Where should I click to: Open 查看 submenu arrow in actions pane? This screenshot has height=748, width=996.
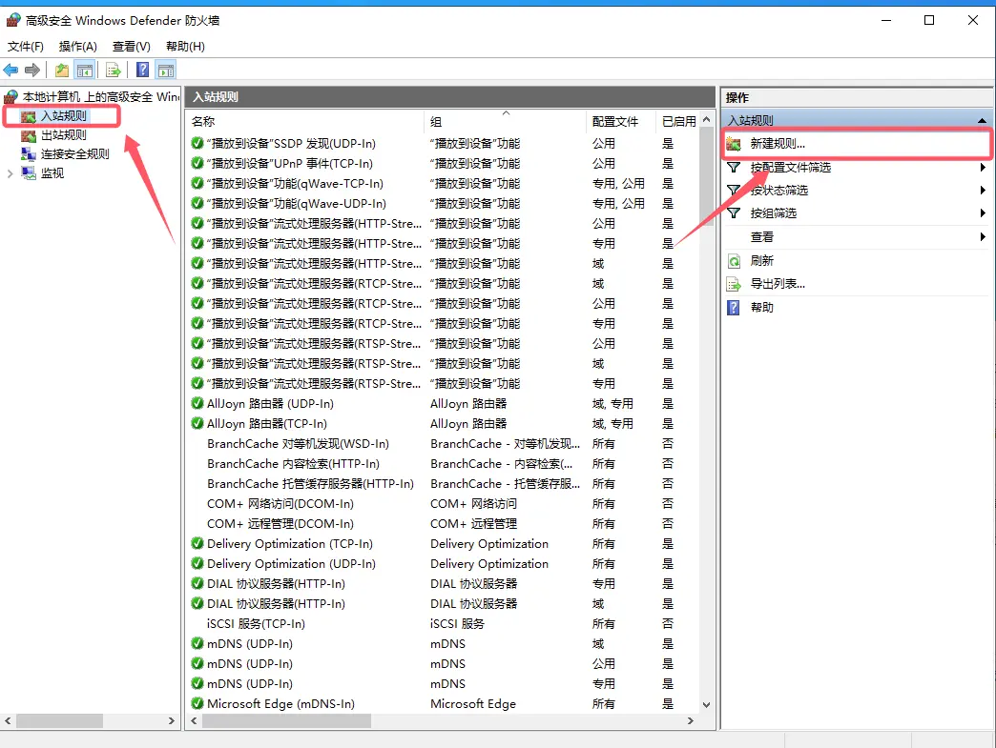point(983,236)
